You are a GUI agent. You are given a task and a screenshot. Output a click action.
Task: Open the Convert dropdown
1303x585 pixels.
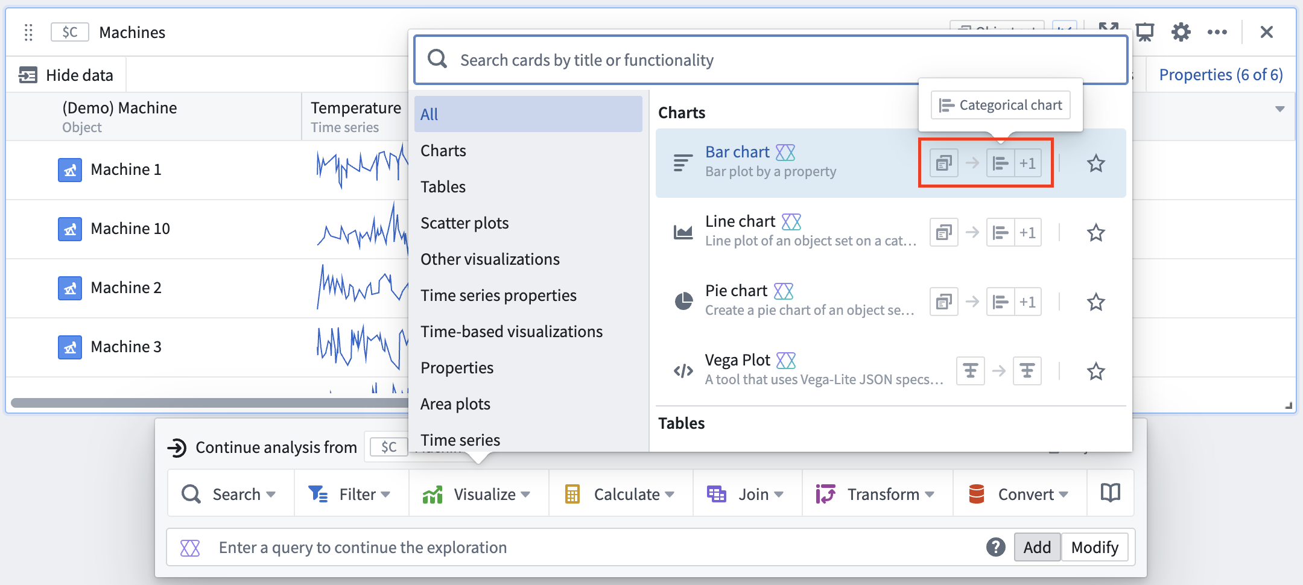(x=1019, y=494)
